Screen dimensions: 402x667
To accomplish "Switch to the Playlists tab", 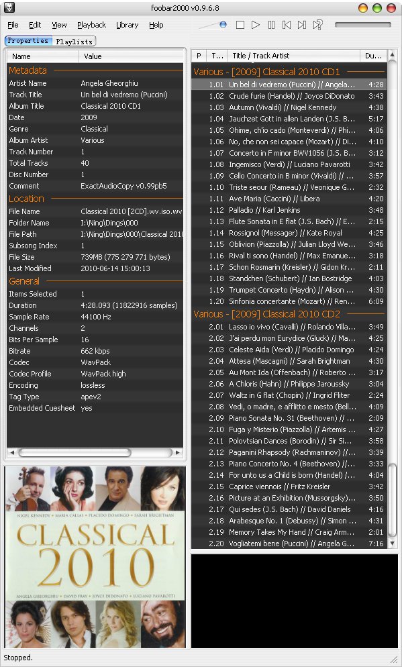I will coord(74,41).
